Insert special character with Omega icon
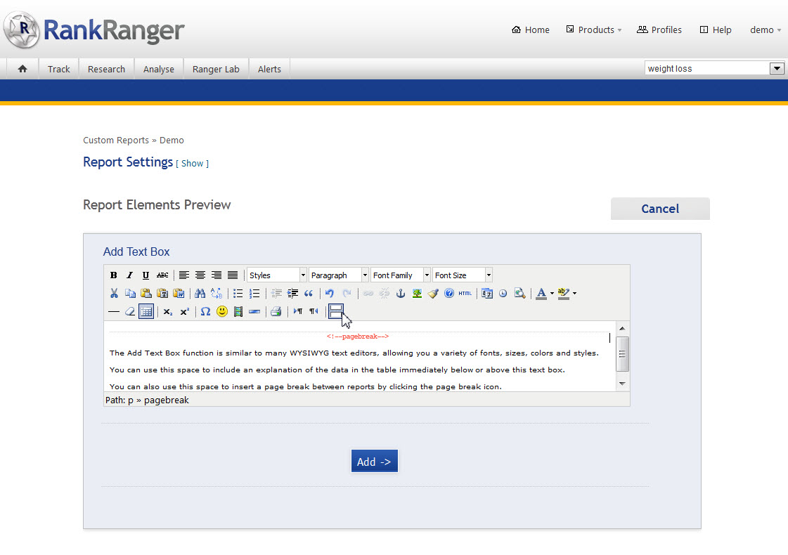 pyautogui.click(x=205, y=311)
